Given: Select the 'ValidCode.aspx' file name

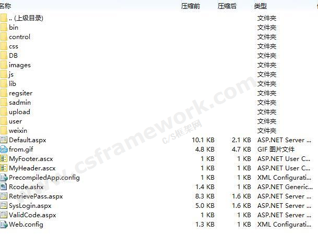Looking at the screenshot, I should click(x=32, y=215).
